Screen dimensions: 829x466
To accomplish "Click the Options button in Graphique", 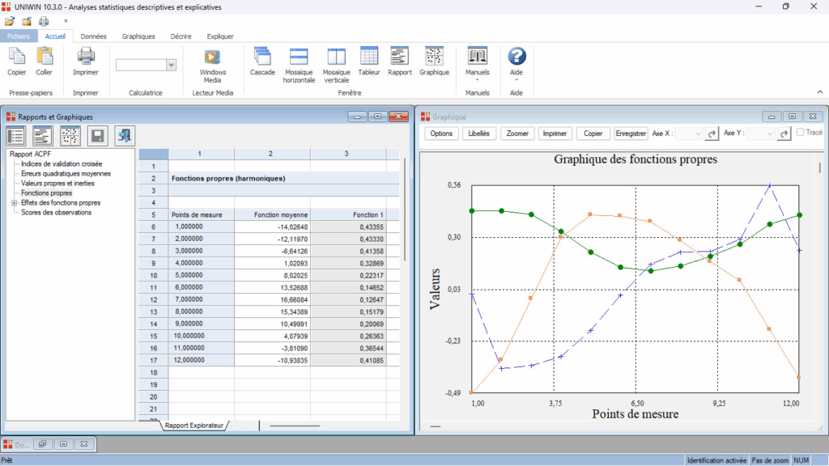I will pyautogui.click(x=441, y=133).
